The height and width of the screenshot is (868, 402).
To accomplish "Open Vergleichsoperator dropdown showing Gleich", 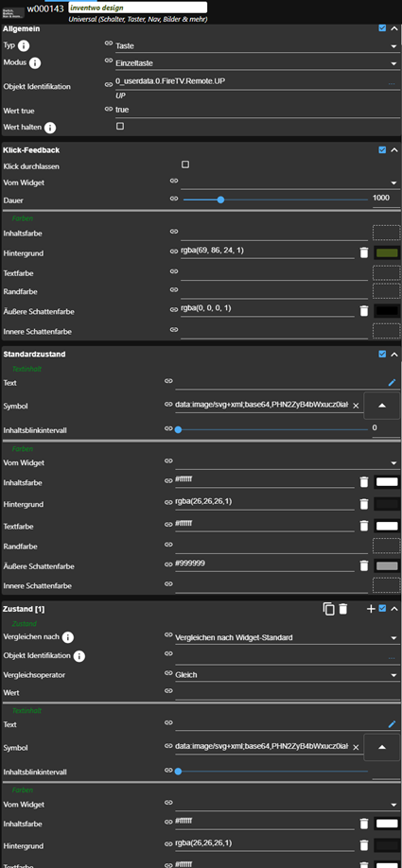I will pyautogui.click(x=287, y=675).
